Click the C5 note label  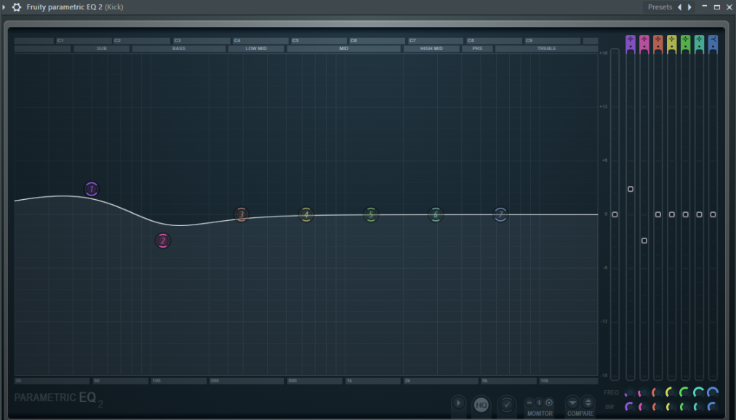pos(295,41)
